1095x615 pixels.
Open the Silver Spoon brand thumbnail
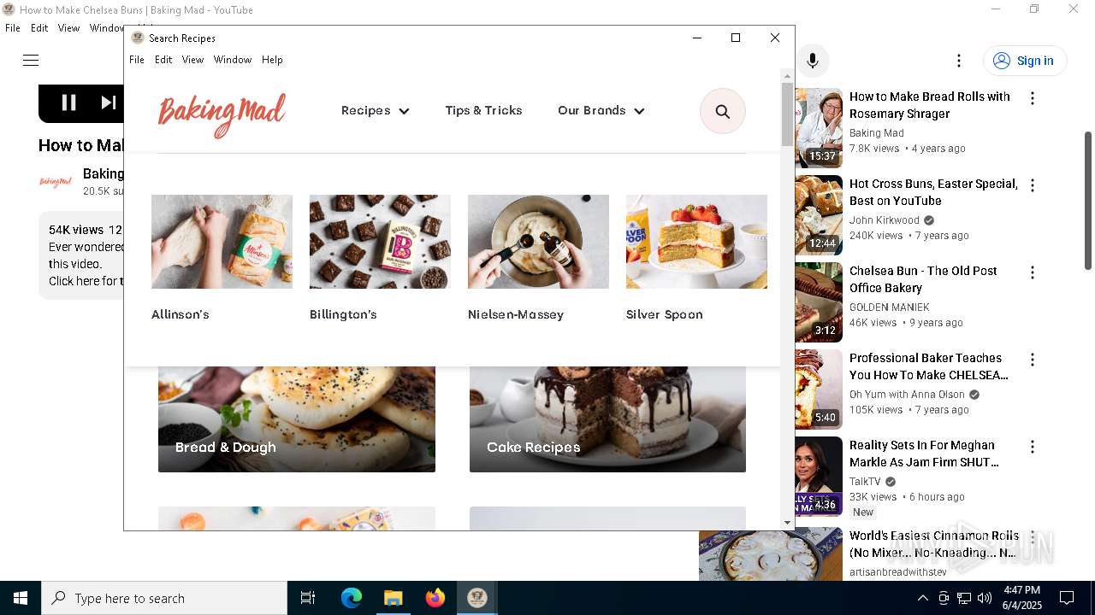click(x=696, y=242)
